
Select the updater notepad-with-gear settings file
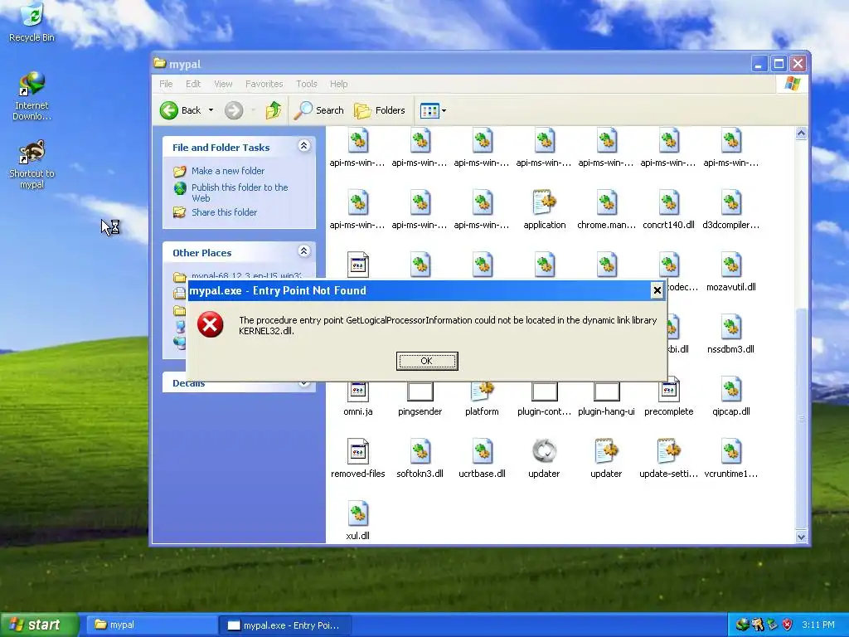[606, 450]
